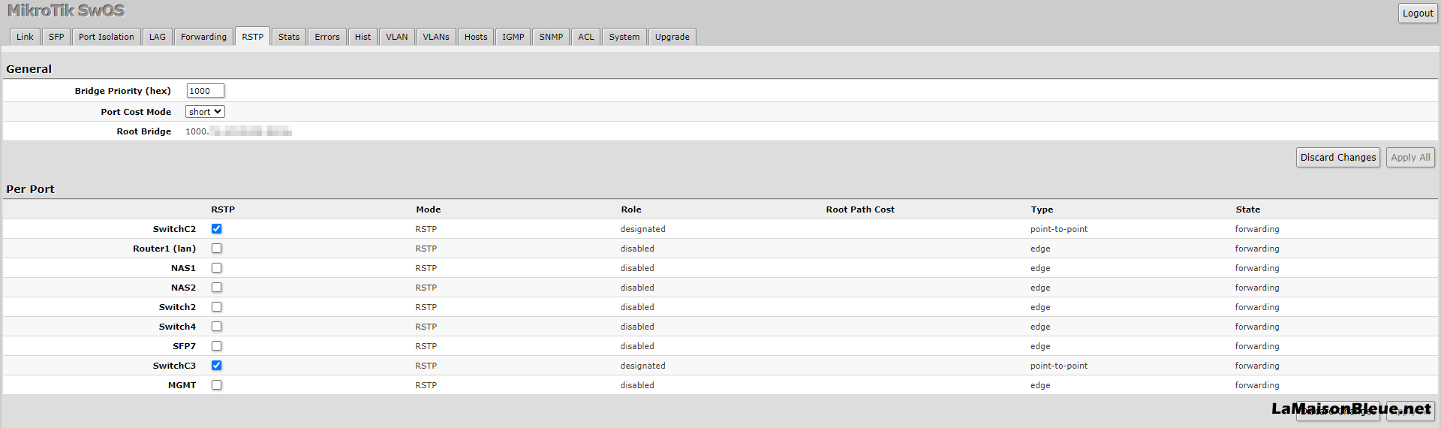
Task: Switch to the System tab
Action: [624, 37]
